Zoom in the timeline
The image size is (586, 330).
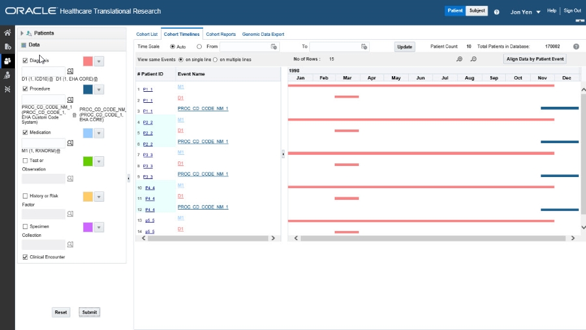pos(459,59)
